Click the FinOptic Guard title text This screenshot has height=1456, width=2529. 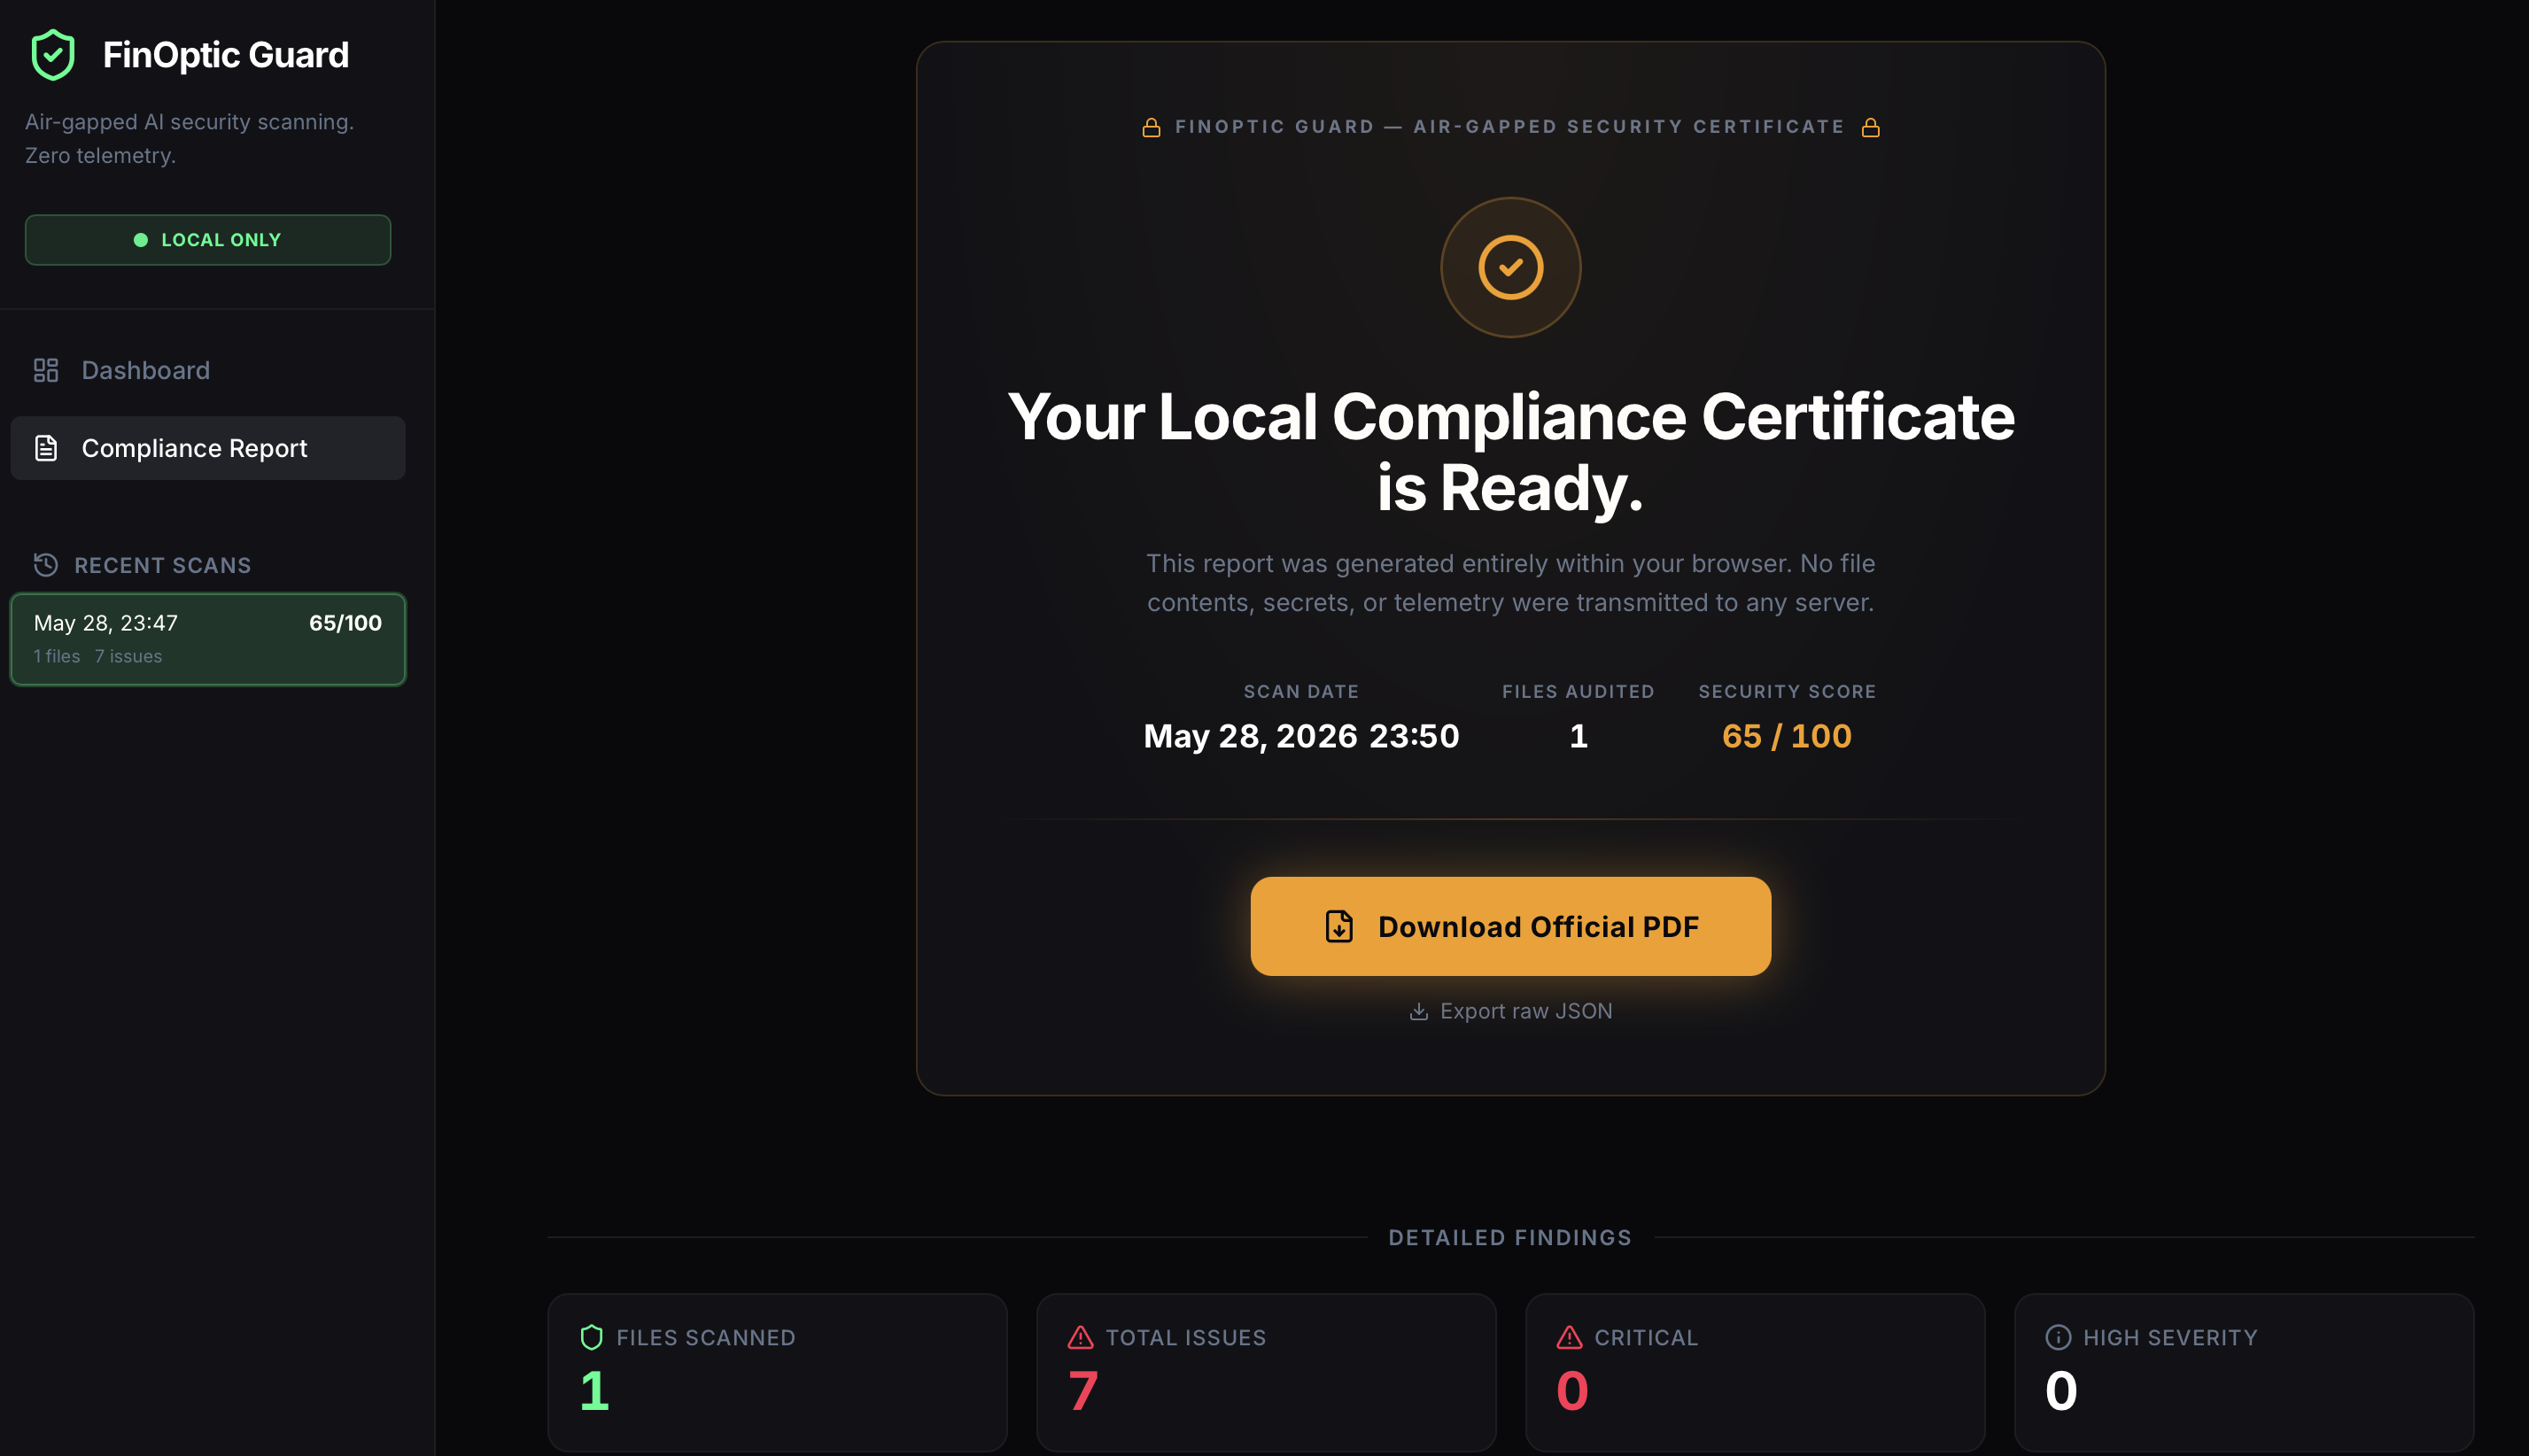click(x=226, y=55)
